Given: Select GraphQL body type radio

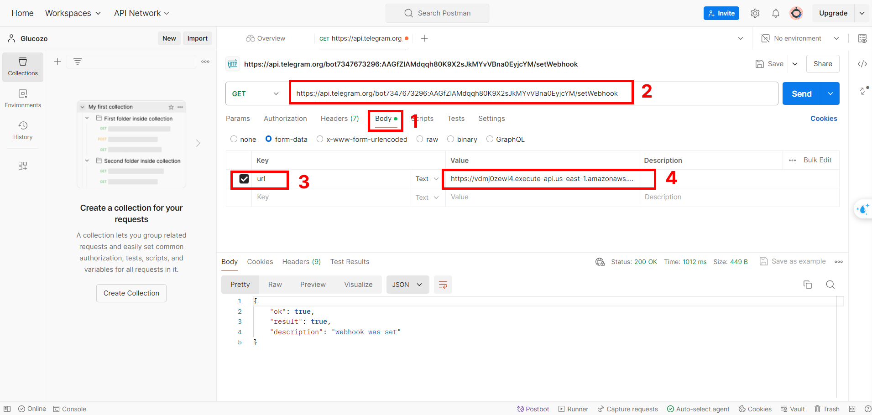Looking at the screenshot, I should pos(490,139).
